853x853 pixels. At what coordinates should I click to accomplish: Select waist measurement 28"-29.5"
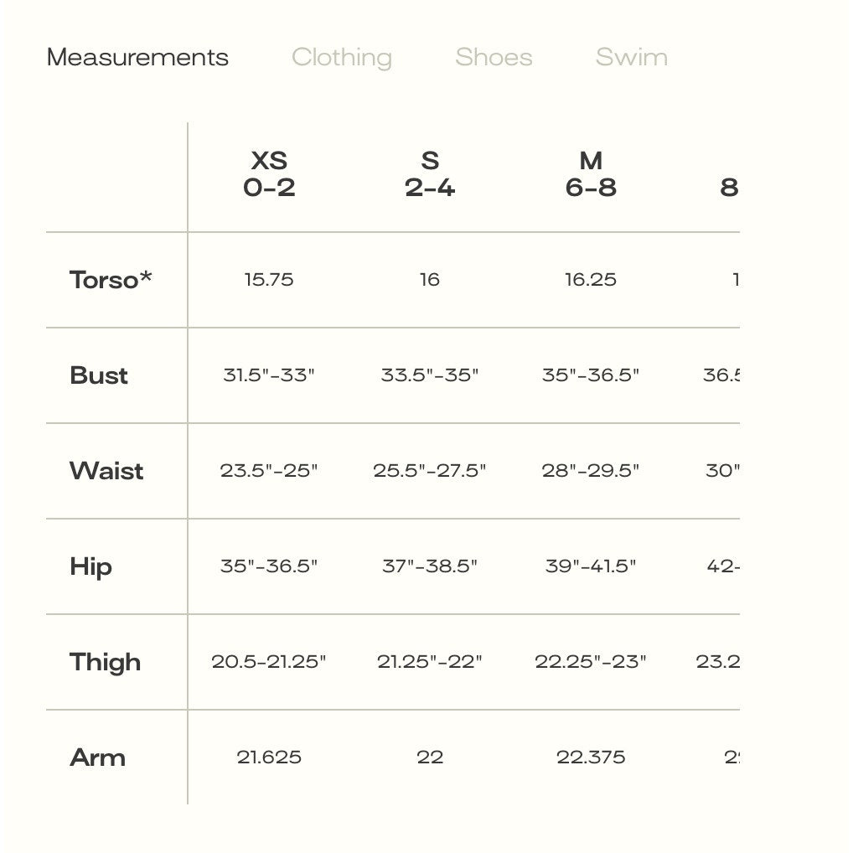tap(591, 471)
